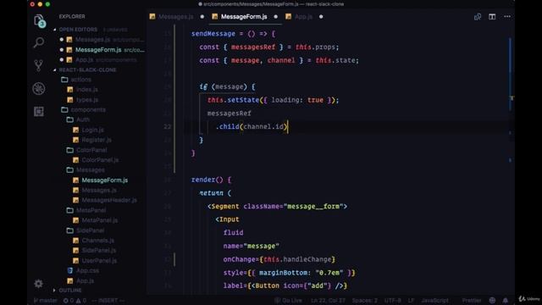Image resolution: width=542 pixels, height=305 pixels.
Task: Open Register.js in the Auth folder
Action: [97, 140]
